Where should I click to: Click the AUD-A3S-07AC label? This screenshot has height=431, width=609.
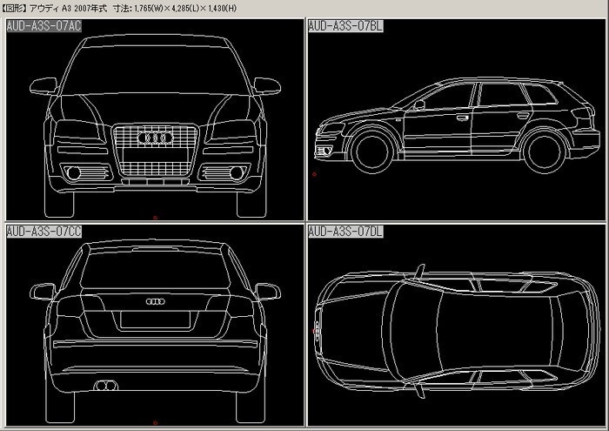(x=43, y=26)
